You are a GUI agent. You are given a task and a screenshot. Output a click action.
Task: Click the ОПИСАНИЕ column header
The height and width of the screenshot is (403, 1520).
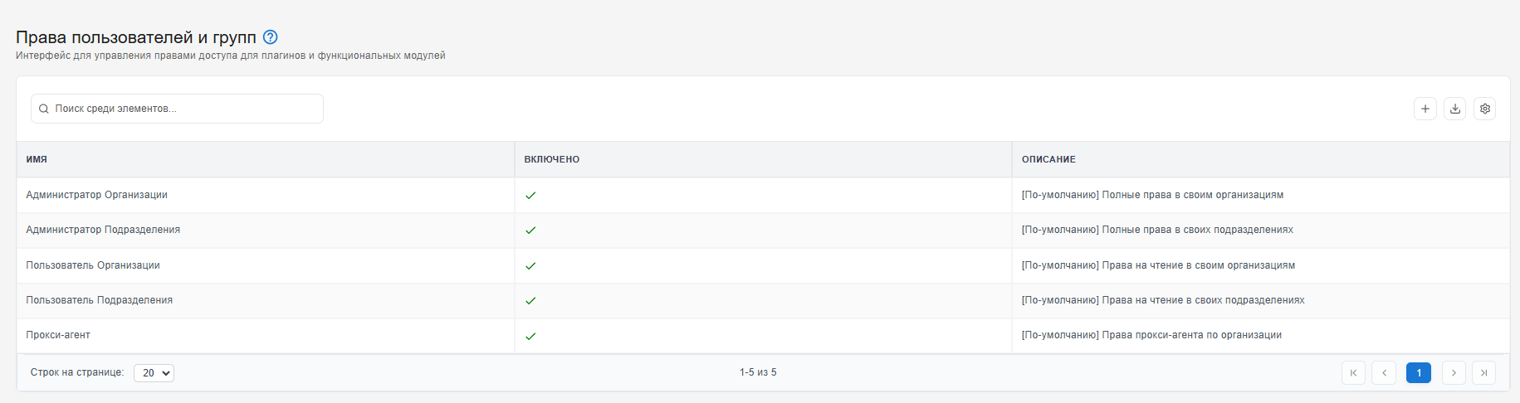coord(1048,159)
